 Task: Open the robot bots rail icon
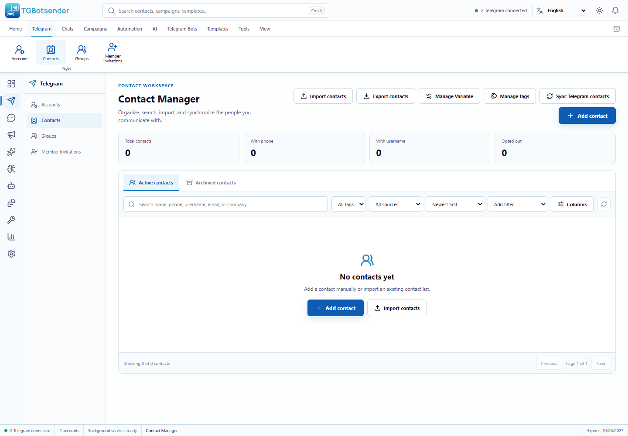point(11,186)
